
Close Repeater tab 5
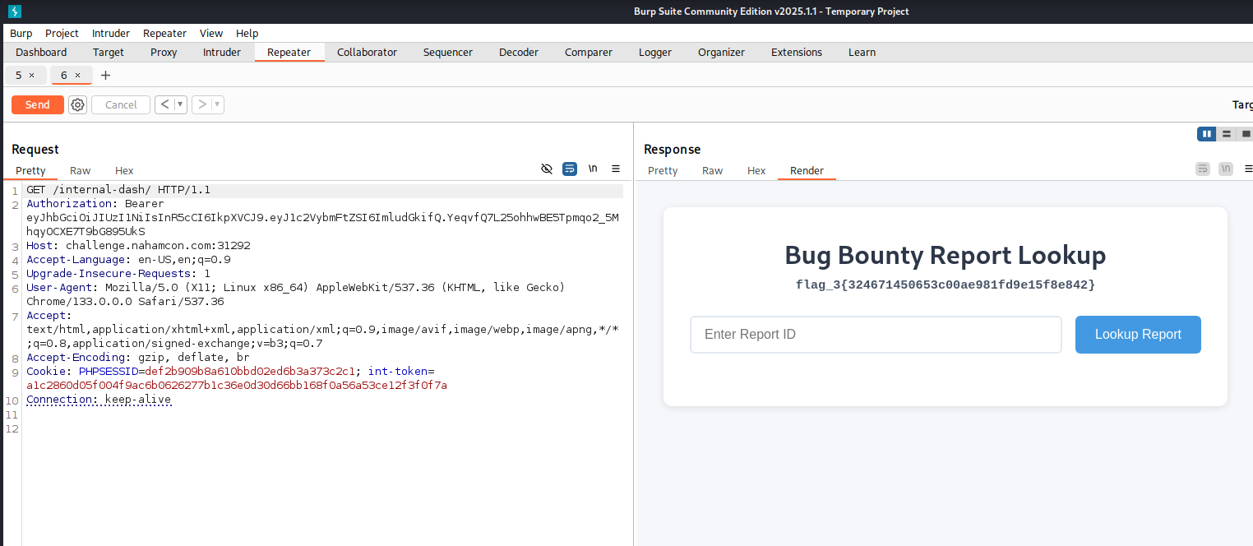click(x=31, y=75)
